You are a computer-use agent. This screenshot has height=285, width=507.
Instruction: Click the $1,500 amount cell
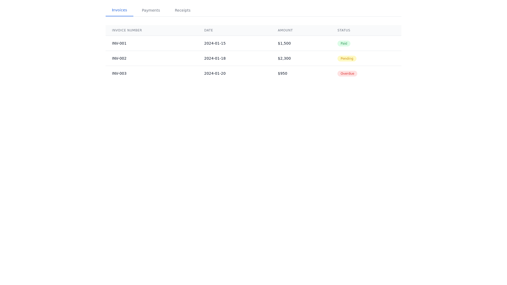coord(284,43)
